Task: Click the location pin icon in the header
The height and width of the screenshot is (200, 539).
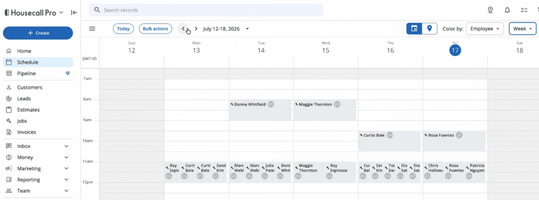Action: [x=491, y=10]
